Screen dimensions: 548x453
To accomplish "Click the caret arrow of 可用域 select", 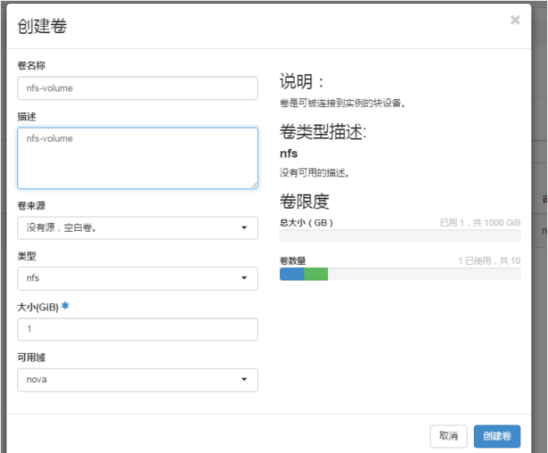I will (x=244, y=379).
